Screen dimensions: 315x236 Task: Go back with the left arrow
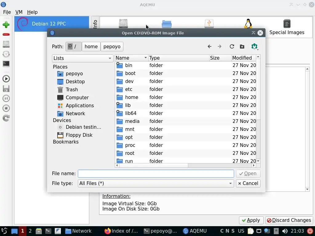(x=209, y=47)
